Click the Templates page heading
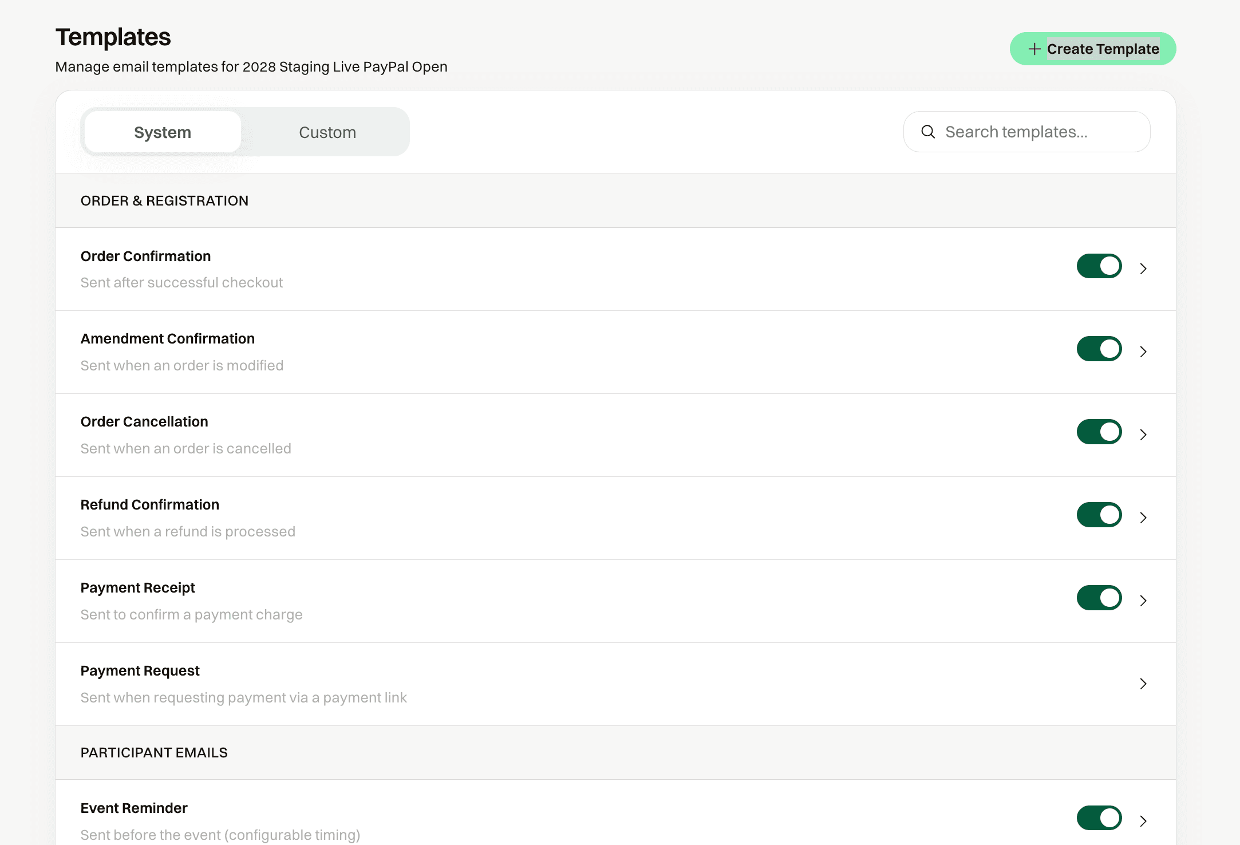 [113, 37]
